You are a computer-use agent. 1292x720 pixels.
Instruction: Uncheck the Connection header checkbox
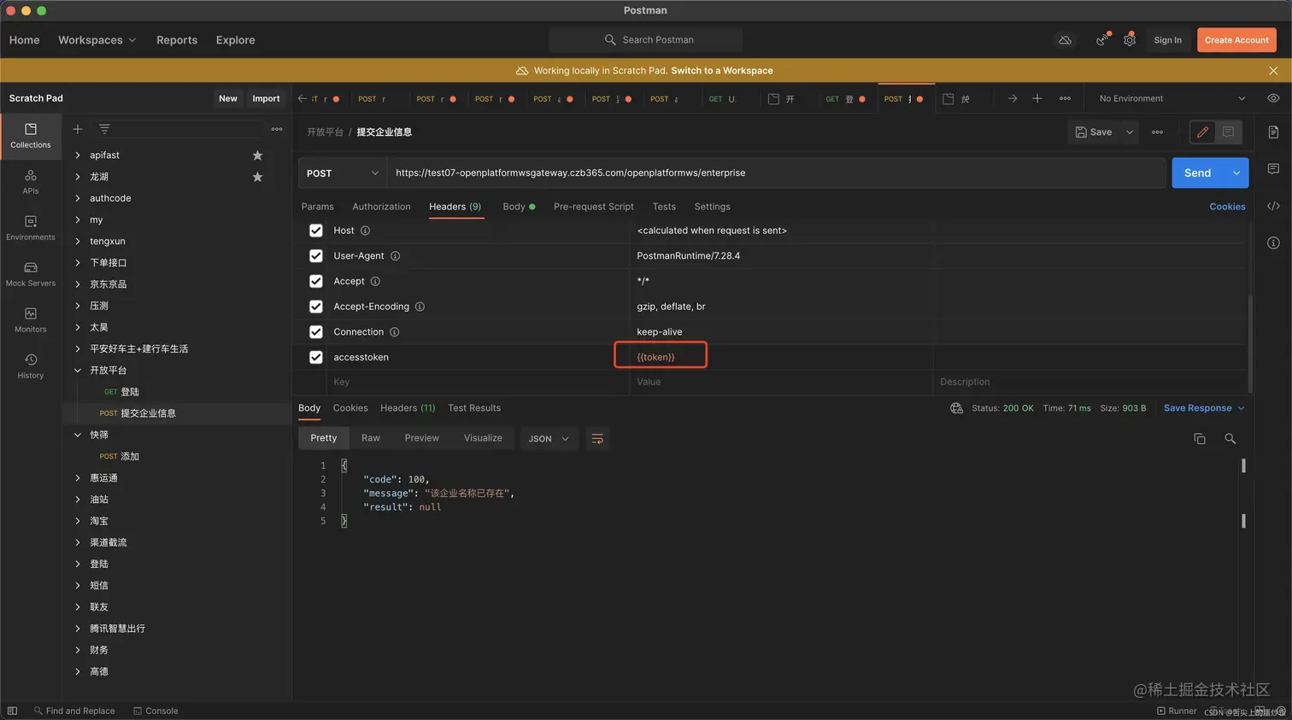click(x=316, y=332)
